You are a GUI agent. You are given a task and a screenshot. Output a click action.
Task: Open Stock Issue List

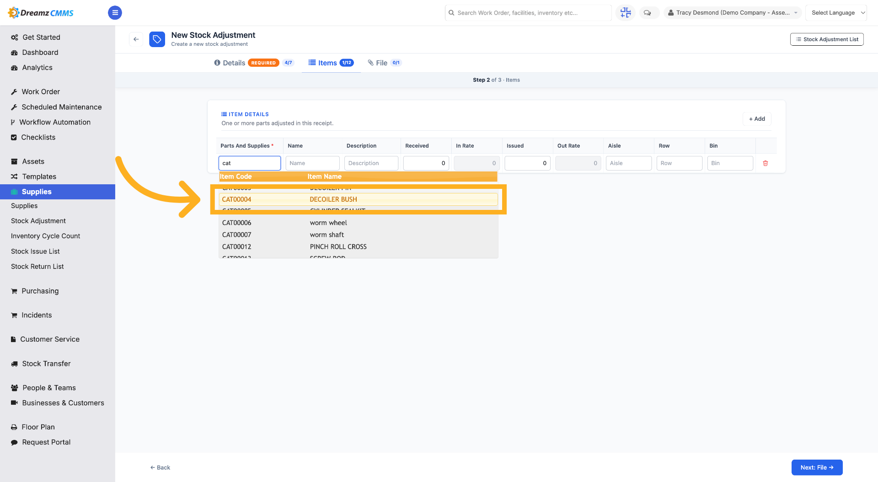coord(35,252)
